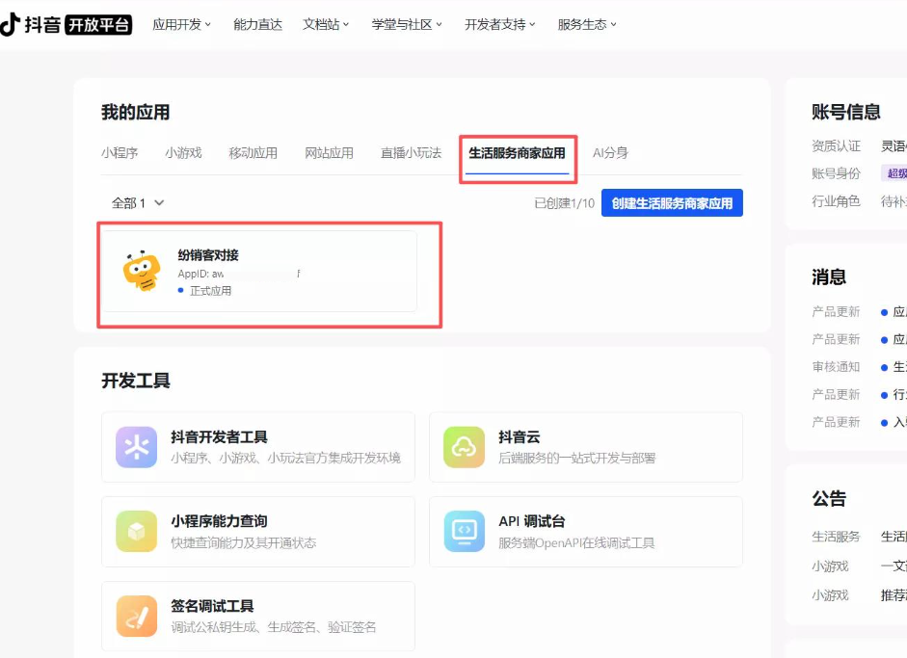Image resolution: width=907 pixels, height=658 pixels.
Task: Open the 小程序能力查询 card title
Action: click(x=219, y=521)
